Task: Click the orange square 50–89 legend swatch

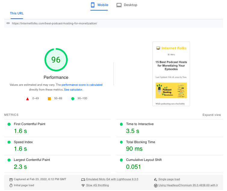Action: [49, 99]
